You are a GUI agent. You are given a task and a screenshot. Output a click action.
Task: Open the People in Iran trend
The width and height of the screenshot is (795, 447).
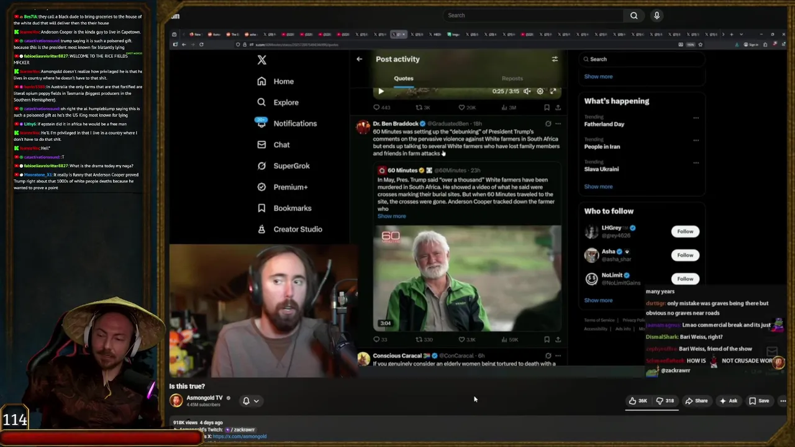(x=602, y=147)
